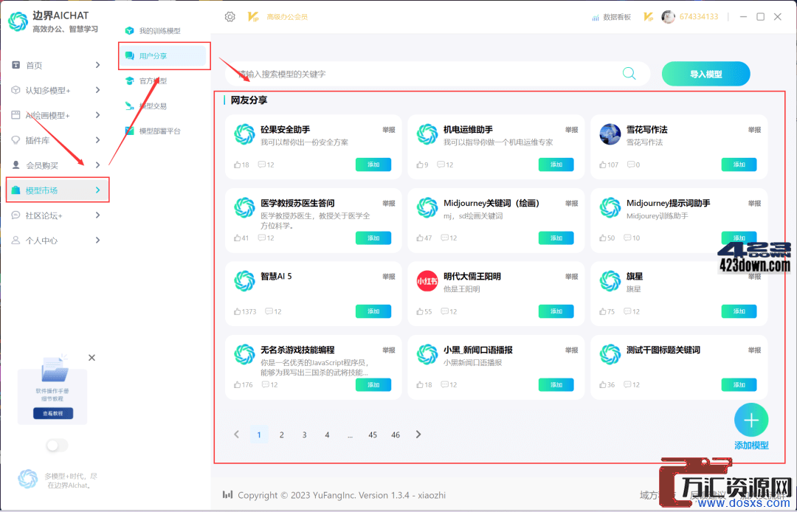Jump to page 45
Image resolution: width=797 pixels, height=512 pixels.
click(x=373, y=435)
